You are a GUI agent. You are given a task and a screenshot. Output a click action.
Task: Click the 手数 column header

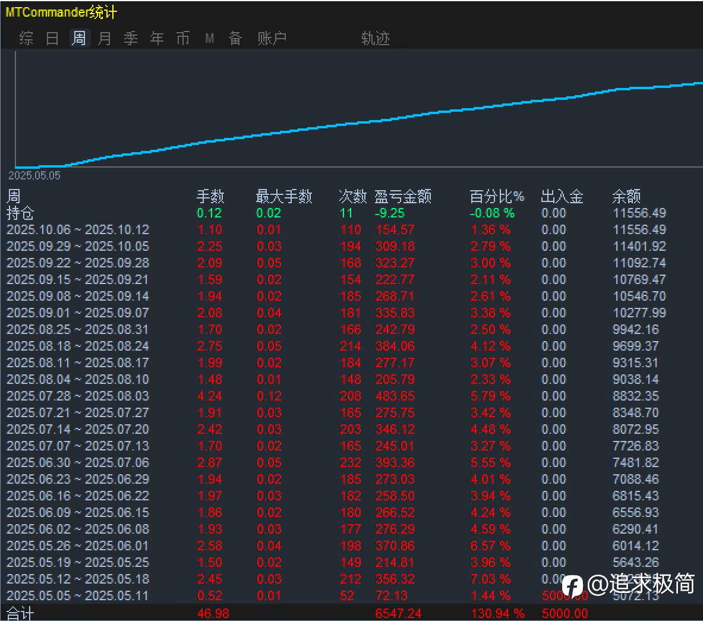point(210,196)
